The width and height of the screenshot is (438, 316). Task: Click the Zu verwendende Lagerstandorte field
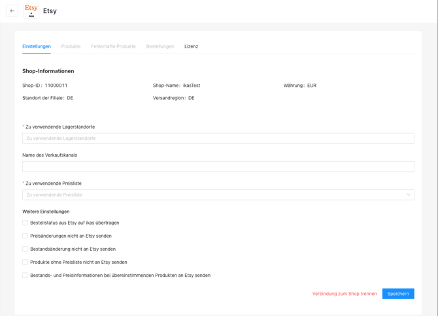[218, 138]
